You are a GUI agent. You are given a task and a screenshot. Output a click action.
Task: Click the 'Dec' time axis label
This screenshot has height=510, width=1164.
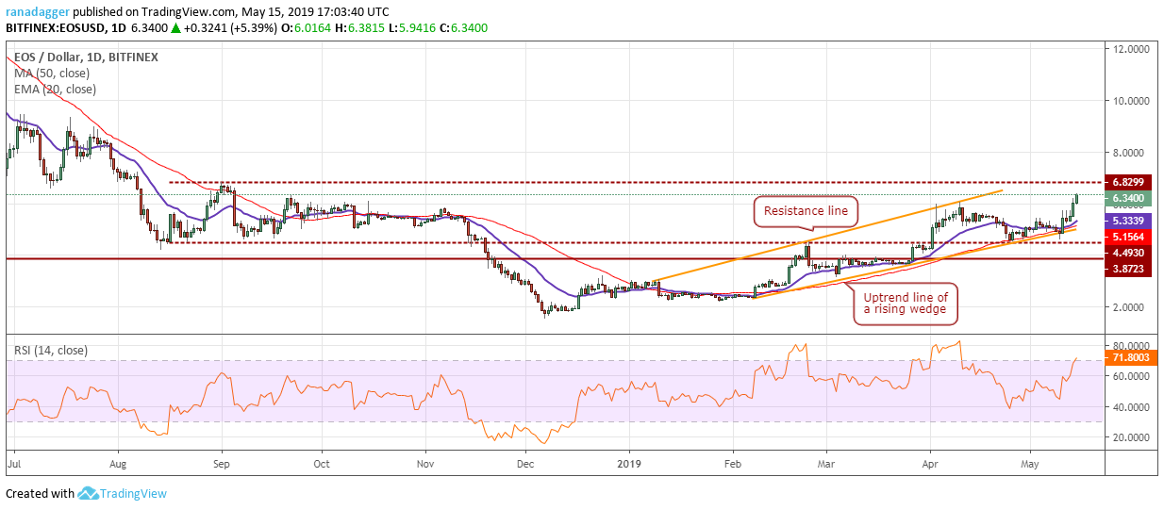525,464
